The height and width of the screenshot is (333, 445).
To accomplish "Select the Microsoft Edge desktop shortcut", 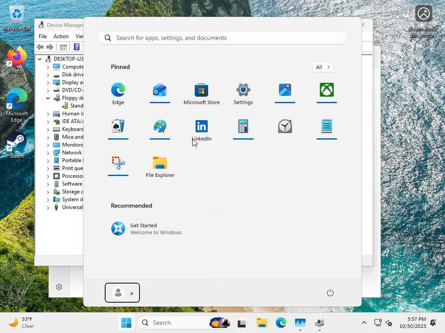I will [17, 106].
